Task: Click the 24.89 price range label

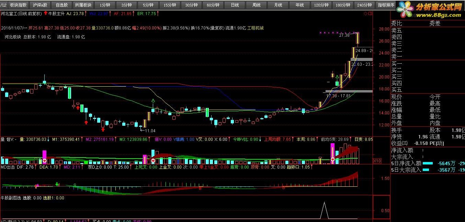Action: click(x=364, y=51)
